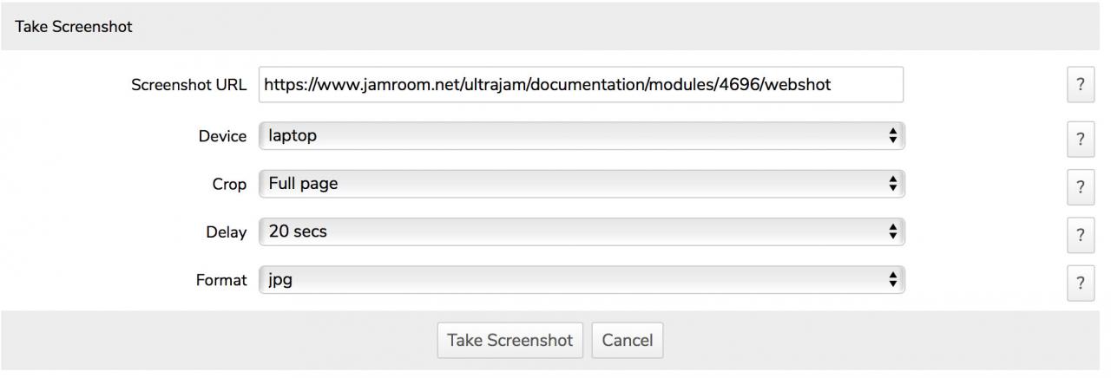Cancel the screenshot form
The height and width of the screenshot is (378, 1111).
(x=627, y=340)
